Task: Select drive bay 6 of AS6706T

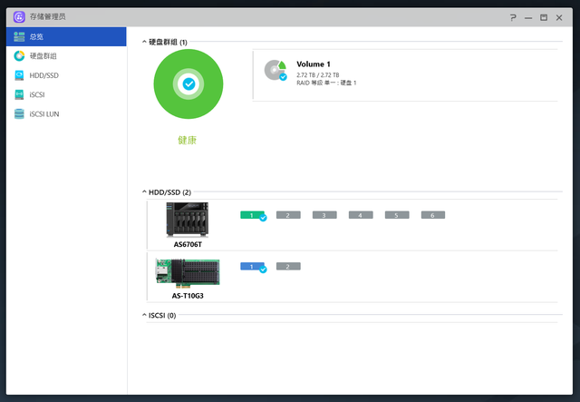Action: pos(433,215)
